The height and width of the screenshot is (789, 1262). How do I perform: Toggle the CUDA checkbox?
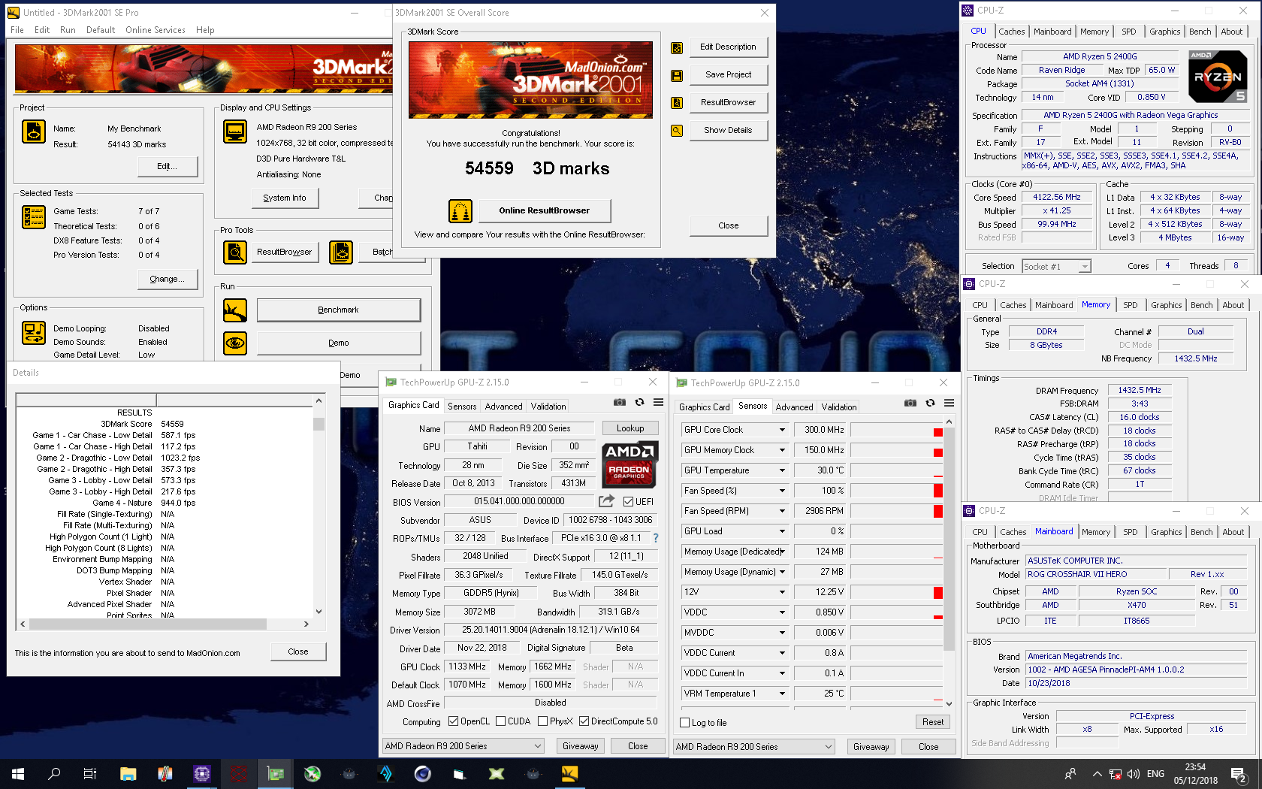click(500, 721)
